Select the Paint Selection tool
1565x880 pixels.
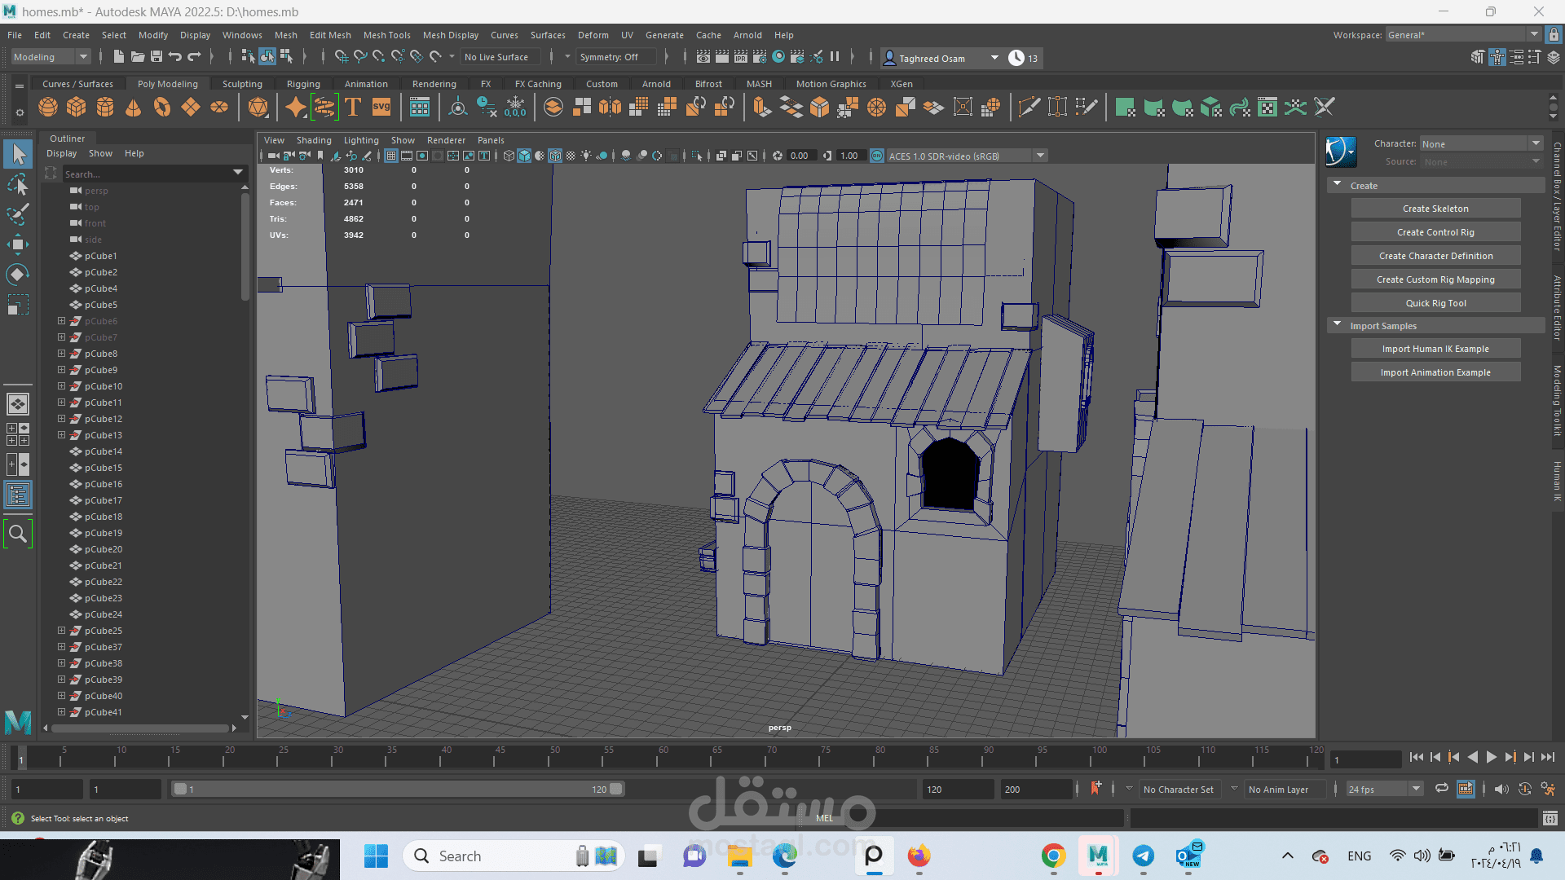click(18, 214)
